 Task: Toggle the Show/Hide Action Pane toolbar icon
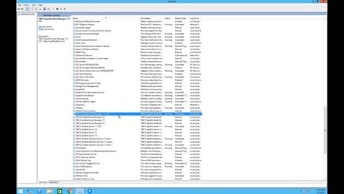click(49, 9)
